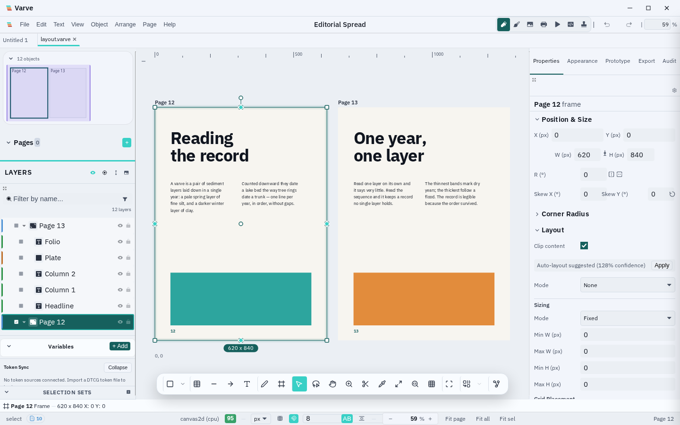The width and height of the screenshot is (680, 425).
Task: Open the px units dropdown in status bar
Action: pos(261,419)
